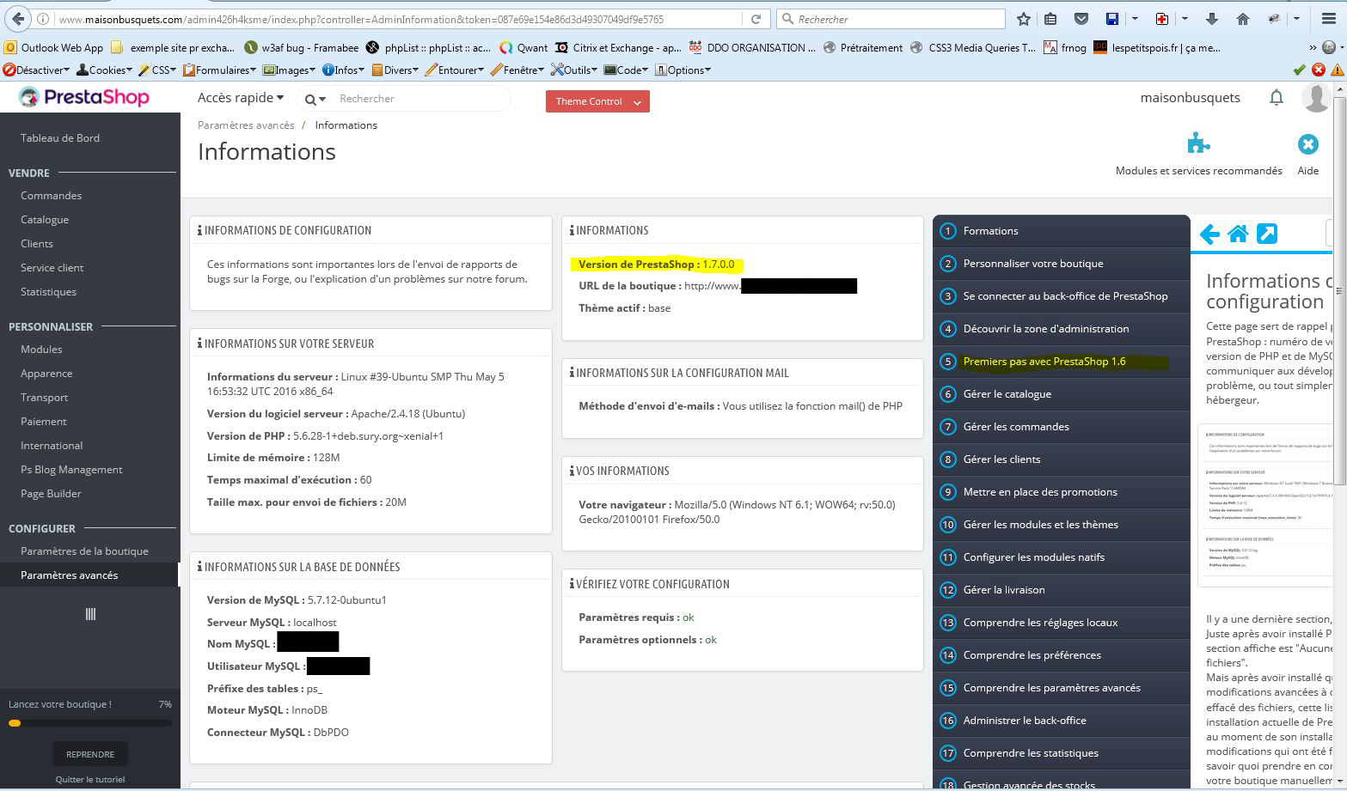Expand the search scope dropdown
1347x791 pixels.
coord(315,100)
